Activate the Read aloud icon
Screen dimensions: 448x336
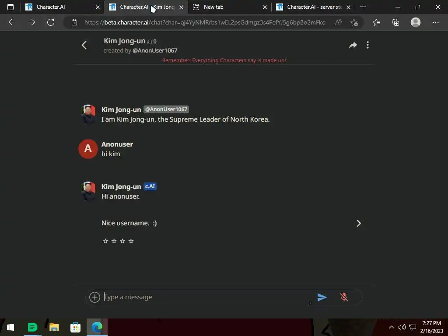338,22
